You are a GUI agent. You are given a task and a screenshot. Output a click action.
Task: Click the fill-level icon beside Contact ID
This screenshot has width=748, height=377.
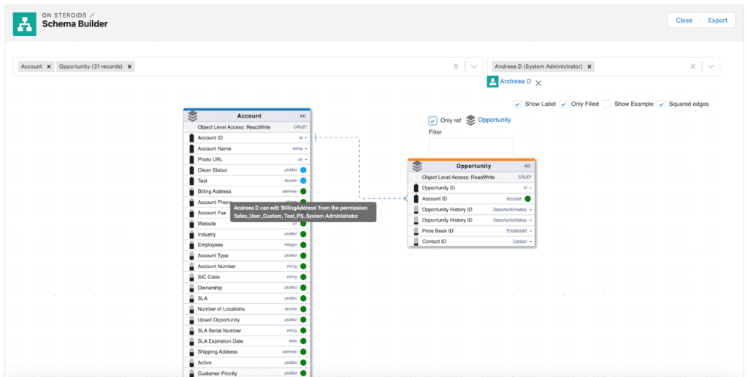click(x=416, y=242)
